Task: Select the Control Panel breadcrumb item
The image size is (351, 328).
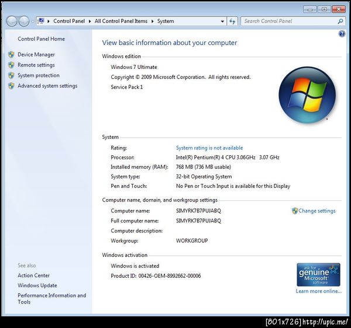Action: [x=69, y=21]
